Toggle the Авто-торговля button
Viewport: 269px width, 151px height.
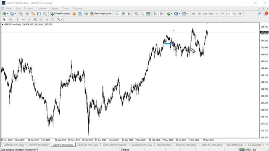click(x=101, y=14)
